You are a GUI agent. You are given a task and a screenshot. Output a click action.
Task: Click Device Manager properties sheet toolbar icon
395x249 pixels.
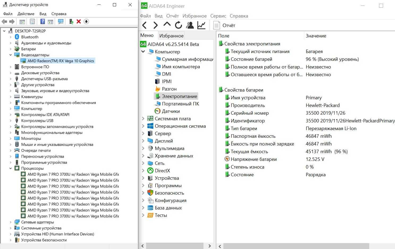32,22
